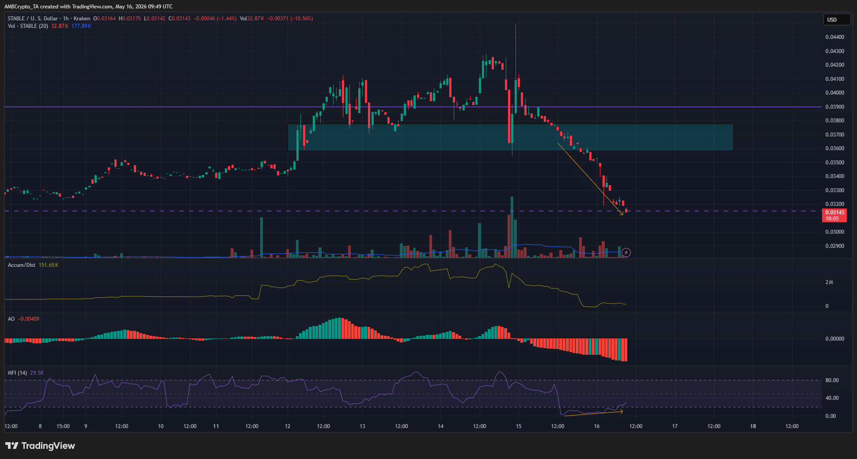Image resolution: width=857 pixels, height=459 pixels.
Task: Click the 80.00 label on MFI axis
Action: pyautogui.click(x=832, y=380)
